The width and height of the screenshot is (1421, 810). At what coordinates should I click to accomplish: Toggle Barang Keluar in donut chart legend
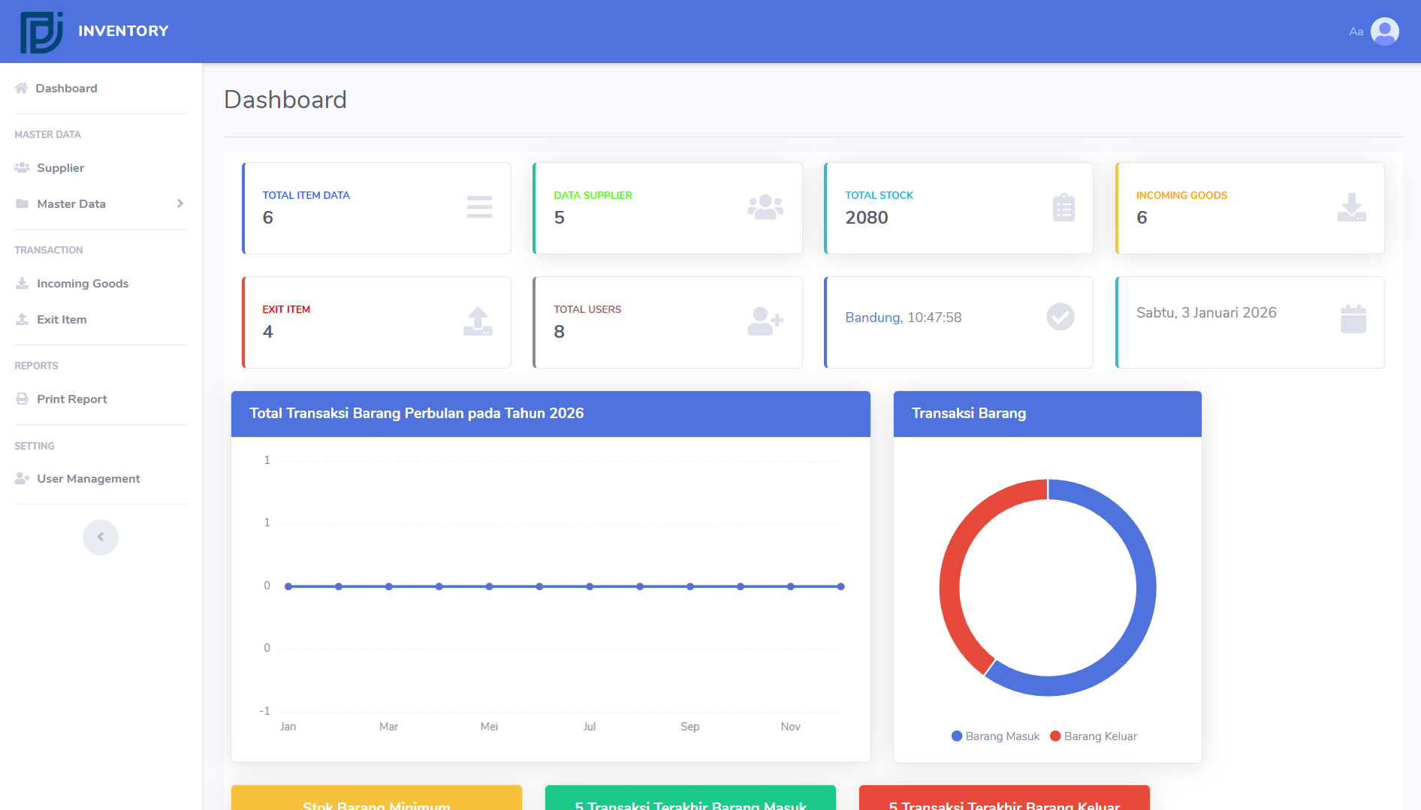[x=1093, y=736]
